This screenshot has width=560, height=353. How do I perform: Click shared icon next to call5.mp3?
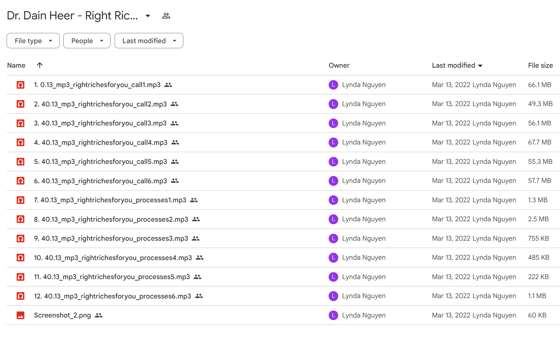(175, 162)
